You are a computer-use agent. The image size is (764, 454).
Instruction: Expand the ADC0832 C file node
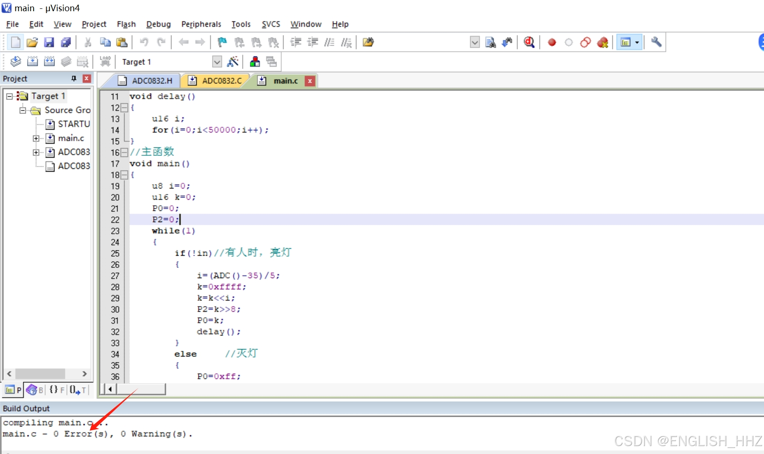click(36, 152)
